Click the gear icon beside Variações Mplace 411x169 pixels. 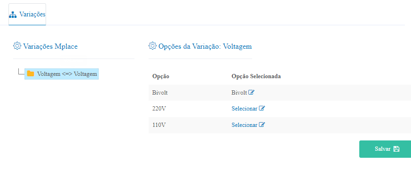[x=17, y=45]
